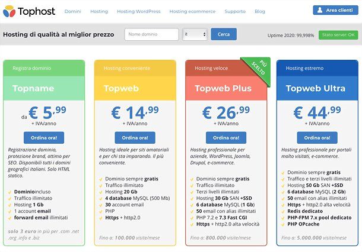Screen dimensions: 362x252
Task: Open the Domini menu
Action: pos(73,11)
